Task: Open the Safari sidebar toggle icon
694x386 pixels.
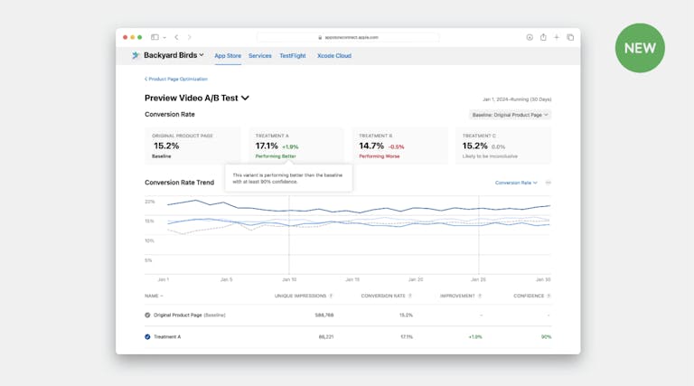Action: [155, 37]
